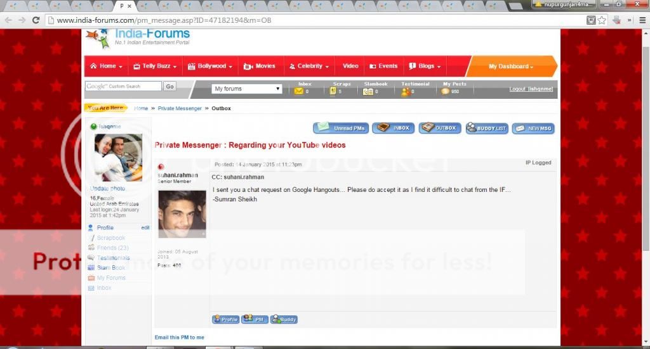Compose a New Msg
The image size is (650, 349).
pyautogui.click(x=533, y=128)
